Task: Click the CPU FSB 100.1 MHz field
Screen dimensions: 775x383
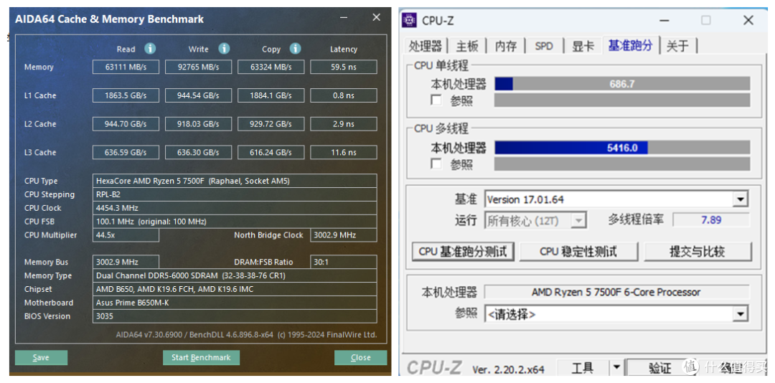Action: coord(235,222)
